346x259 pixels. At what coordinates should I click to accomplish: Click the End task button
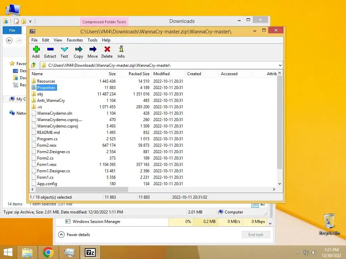click(x=256, y=235)
